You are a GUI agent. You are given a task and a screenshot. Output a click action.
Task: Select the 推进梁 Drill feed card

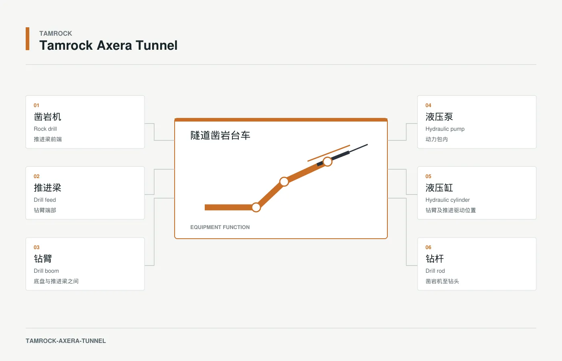(85, 193)
